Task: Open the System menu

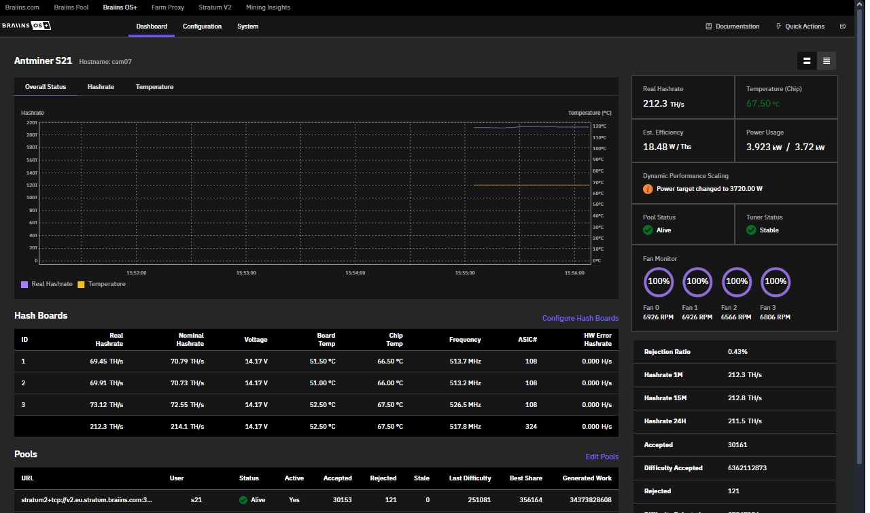Action: coord(247,26)
